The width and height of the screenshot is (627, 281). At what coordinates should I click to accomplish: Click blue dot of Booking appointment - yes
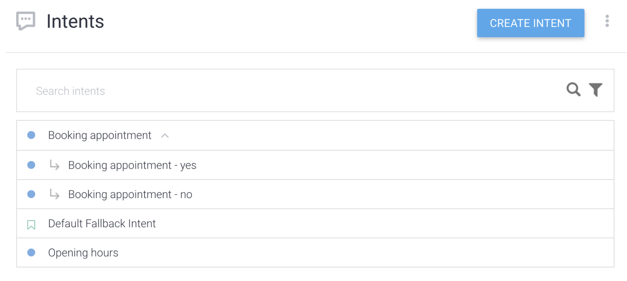tap(31, 165)
